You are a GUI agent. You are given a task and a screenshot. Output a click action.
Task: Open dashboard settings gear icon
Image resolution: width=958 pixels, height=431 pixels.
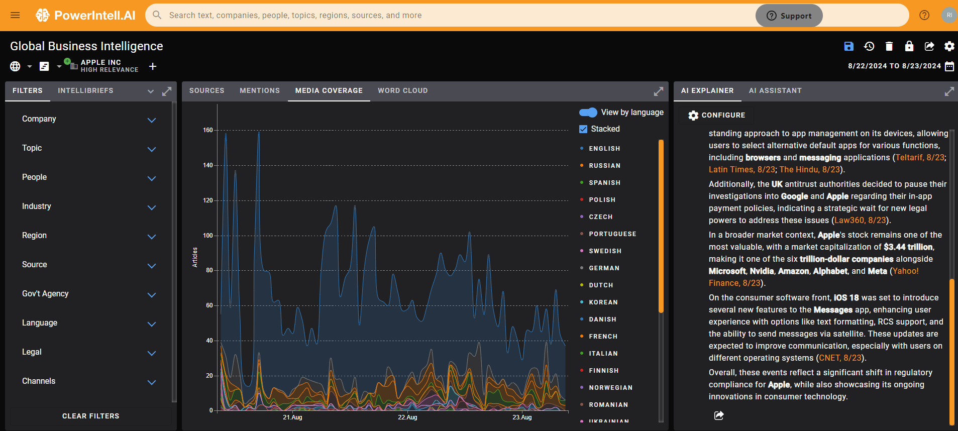pyautogui.click(x=949, y=46)
